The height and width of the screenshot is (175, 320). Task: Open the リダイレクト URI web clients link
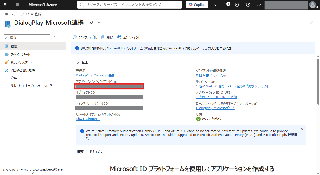pos(233,86)
